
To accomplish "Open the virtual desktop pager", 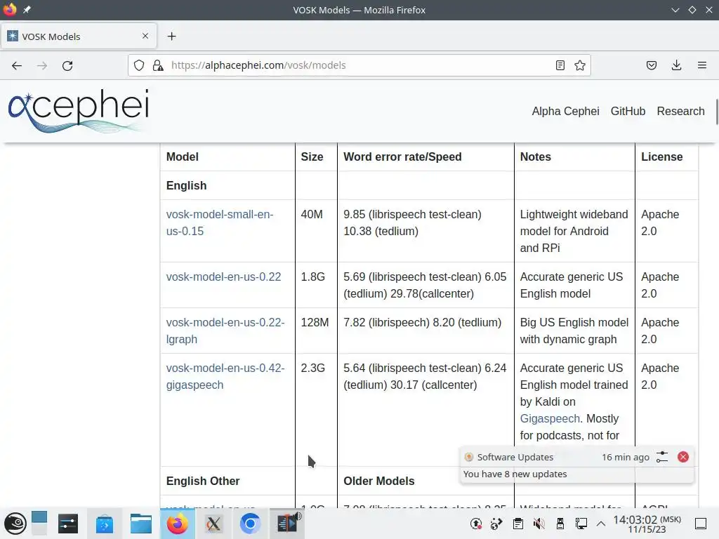I will 39,524.
